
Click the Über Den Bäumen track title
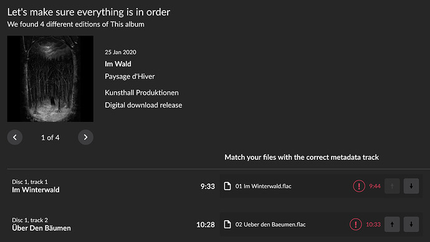coord(41,228)
